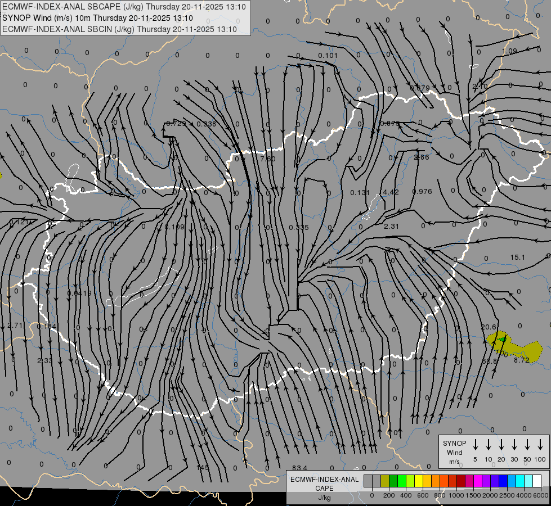Image resolution: width=551 pixels, height=506 pixels.
Task: Click the 2.33 value on the map
Action: (x=45, y=360)
